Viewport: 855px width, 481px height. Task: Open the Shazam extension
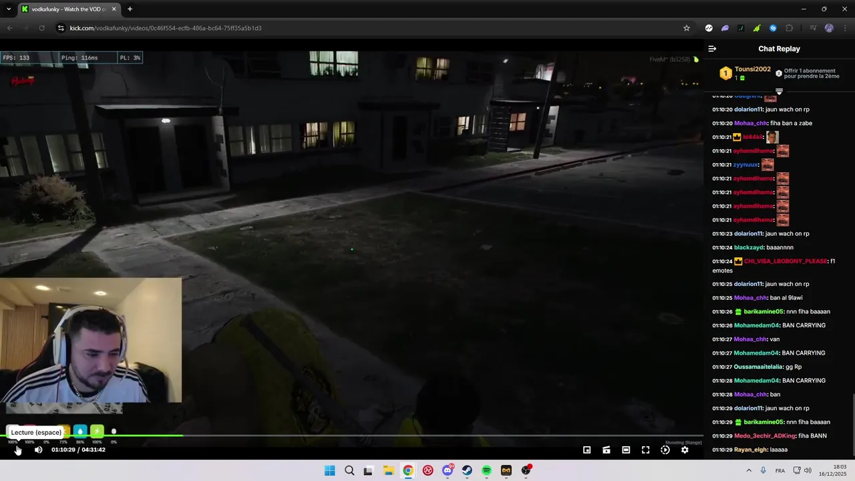tap(773, 28)
